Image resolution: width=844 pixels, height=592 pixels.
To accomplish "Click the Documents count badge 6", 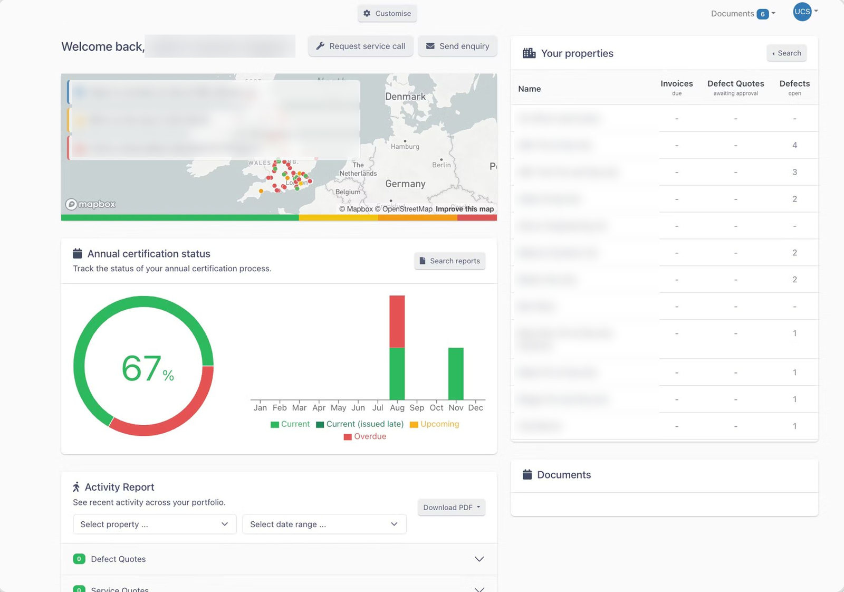I will pyautogui.click(x=762, y=14).
